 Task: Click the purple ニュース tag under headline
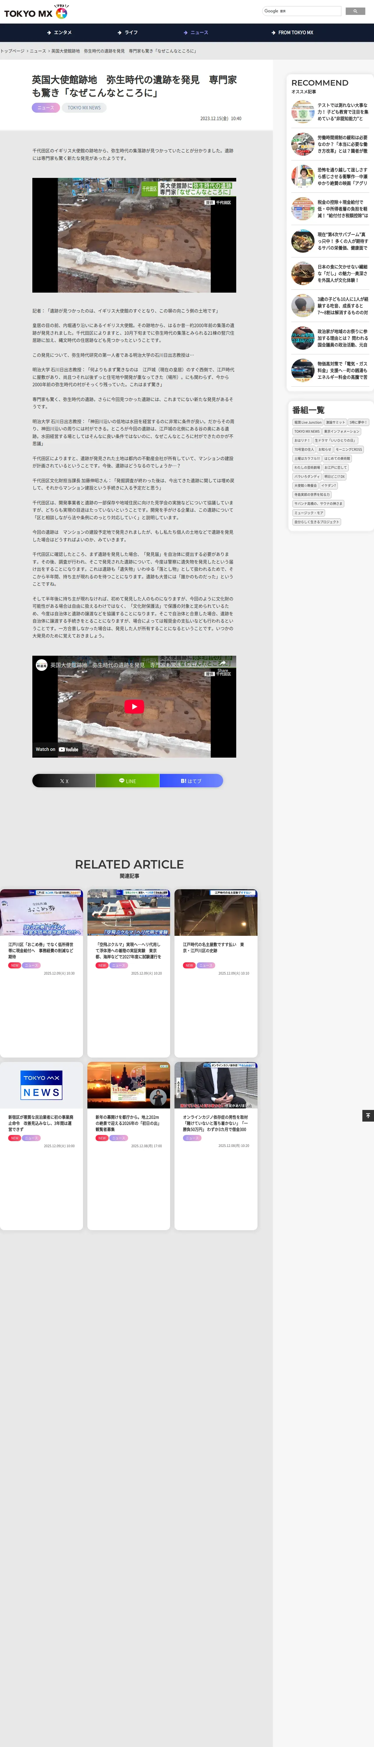pos(45,107)
